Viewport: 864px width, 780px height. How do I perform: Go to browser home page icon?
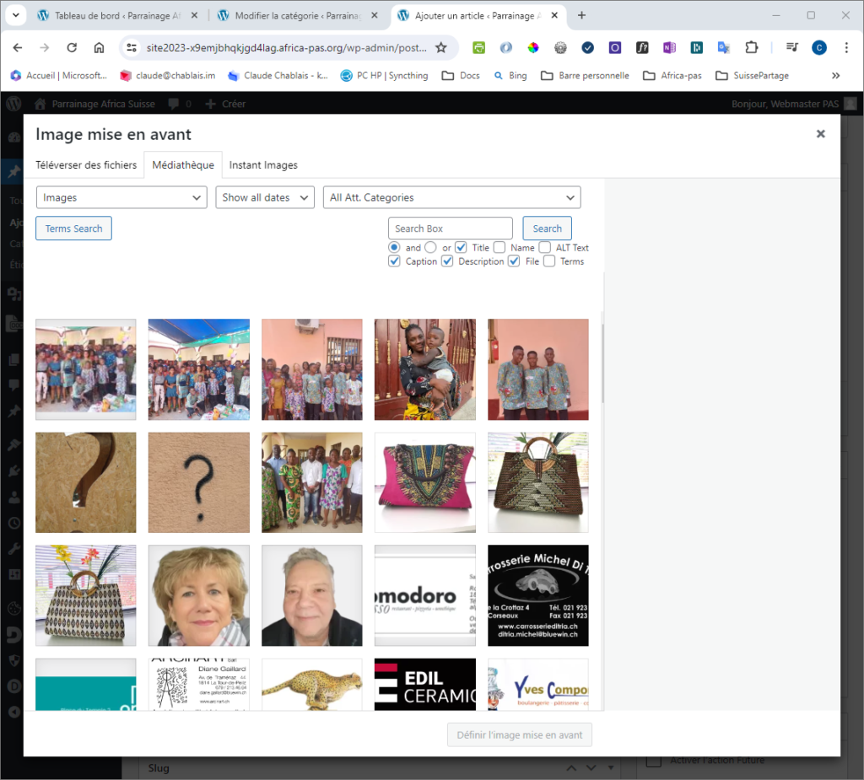pyautogui.click(x=99, y=48)
